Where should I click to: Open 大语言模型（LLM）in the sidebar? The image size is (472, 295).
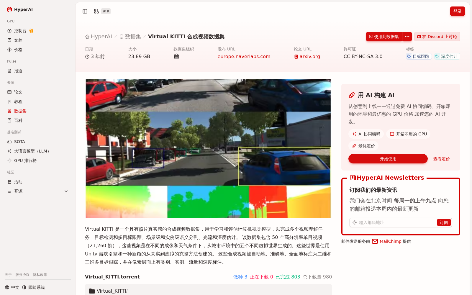(x=37, y=151)
